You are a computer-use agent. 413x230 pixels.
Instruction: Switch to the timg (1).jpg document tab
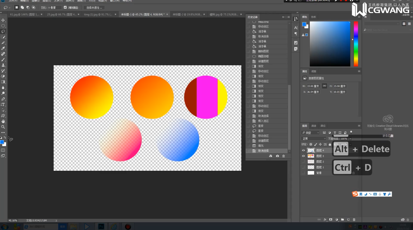pos(98,15)
